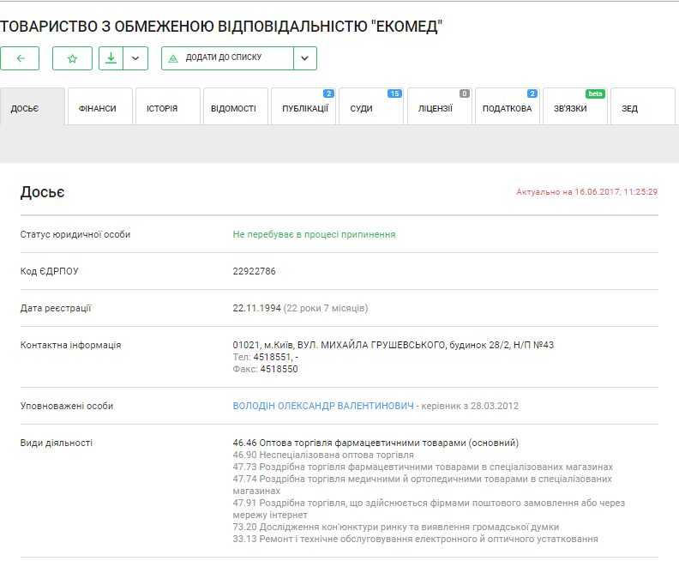Switch to the Суди tab
This screenshot has width=679, height=561.
pyautogui.click(x=370, y=108)
